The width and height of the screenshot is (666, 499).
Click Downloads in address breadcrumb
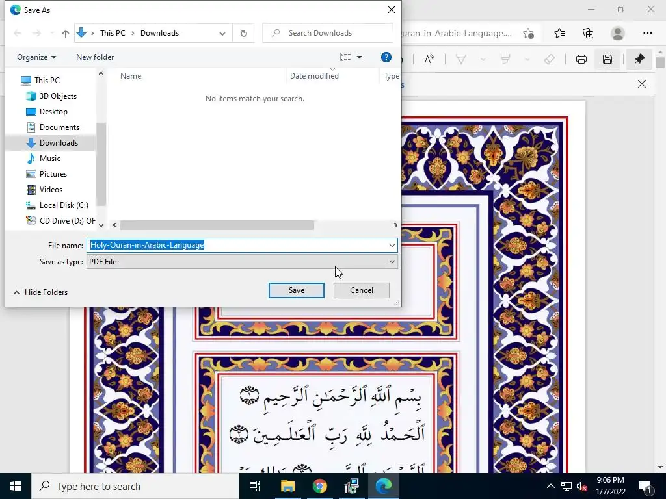click(160, 33)
